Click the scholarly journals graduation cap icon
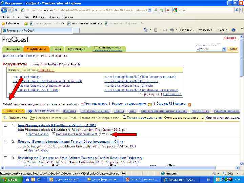The height and width of the screenshot is (183, 244). (x=30, y=111)
